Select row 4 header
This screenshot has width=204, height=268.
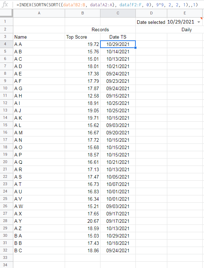click(x=5, y=44)
